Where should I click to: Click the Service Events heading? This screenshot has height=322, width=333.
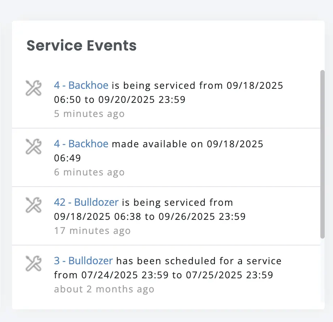pyautogui.click(x=81, y=45)
